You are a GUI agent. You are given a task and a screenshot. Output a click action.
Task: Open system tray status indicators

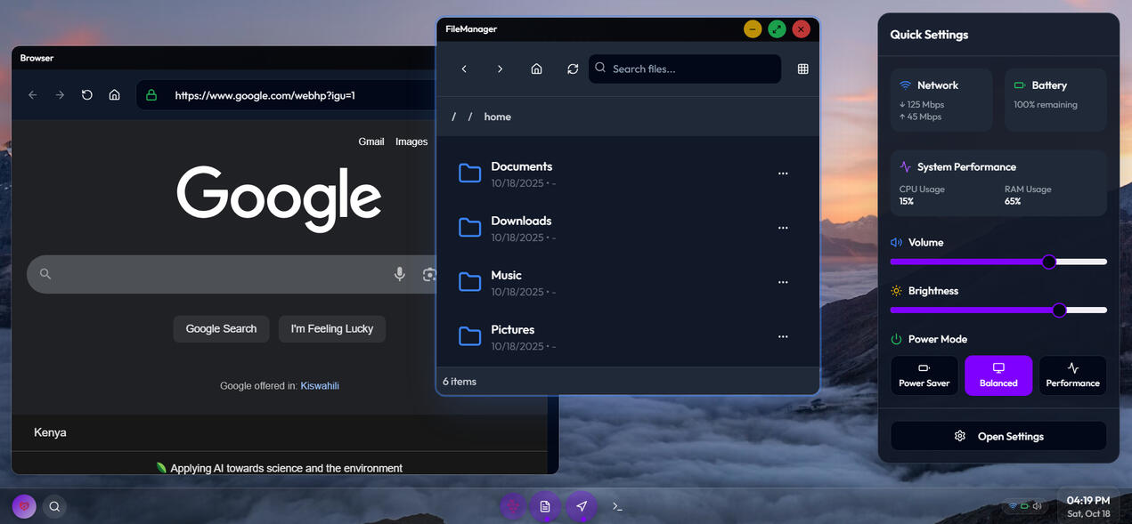[1024, 506]
